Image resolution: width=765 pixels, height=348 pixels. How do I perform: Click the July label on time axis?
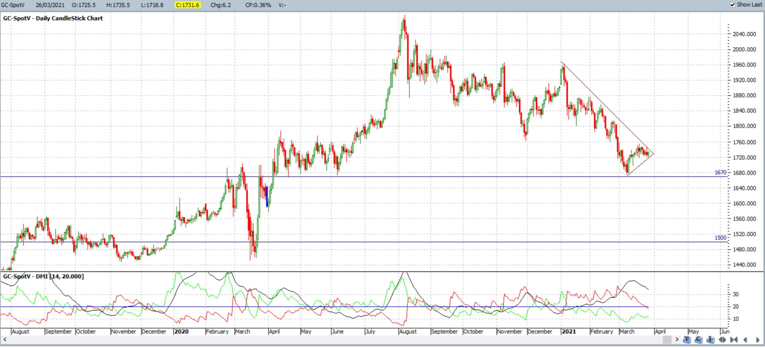pyautogui.click(x=370, y=332)
